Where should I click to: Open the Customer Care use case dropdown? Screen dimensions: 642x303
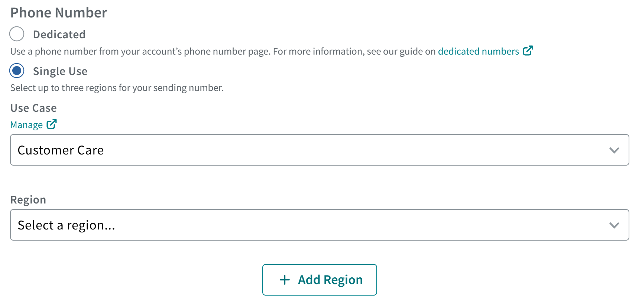coord(320,150)
